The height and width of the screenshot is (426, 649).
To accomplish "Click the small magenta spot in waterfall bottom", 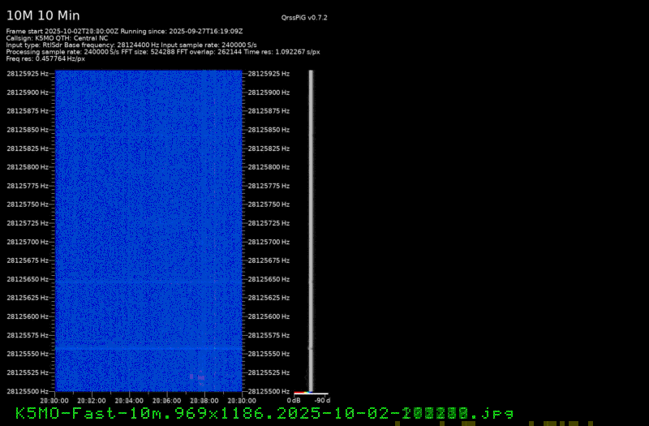I will 192,377.
